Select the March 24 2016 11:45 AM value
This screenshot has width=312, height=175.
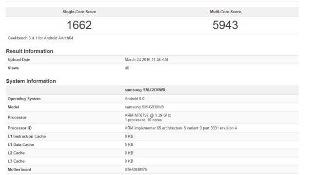[146, 60]
